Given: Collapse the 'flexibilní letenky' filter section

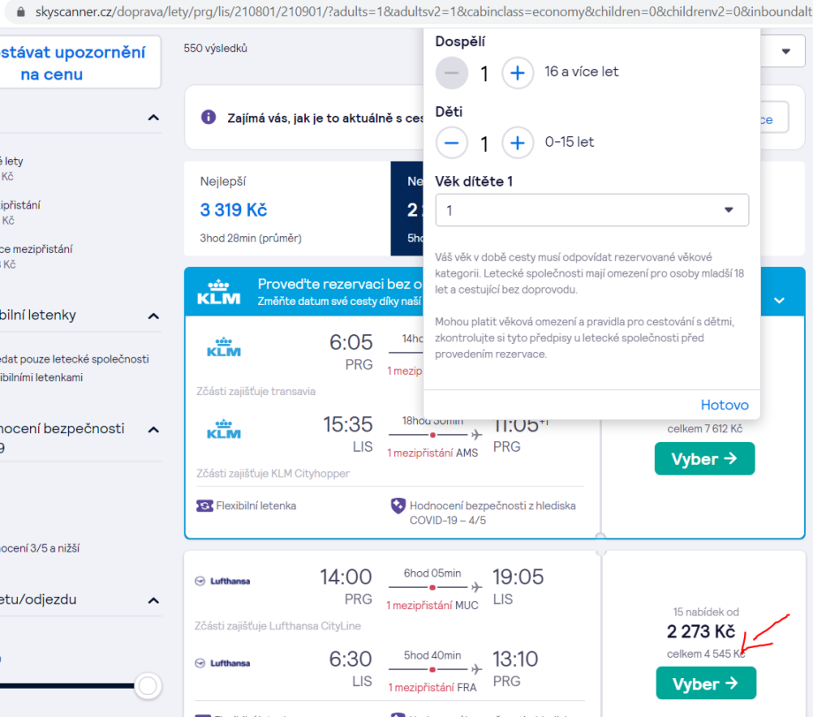Looking at the screenshot, I should (153, 316).
